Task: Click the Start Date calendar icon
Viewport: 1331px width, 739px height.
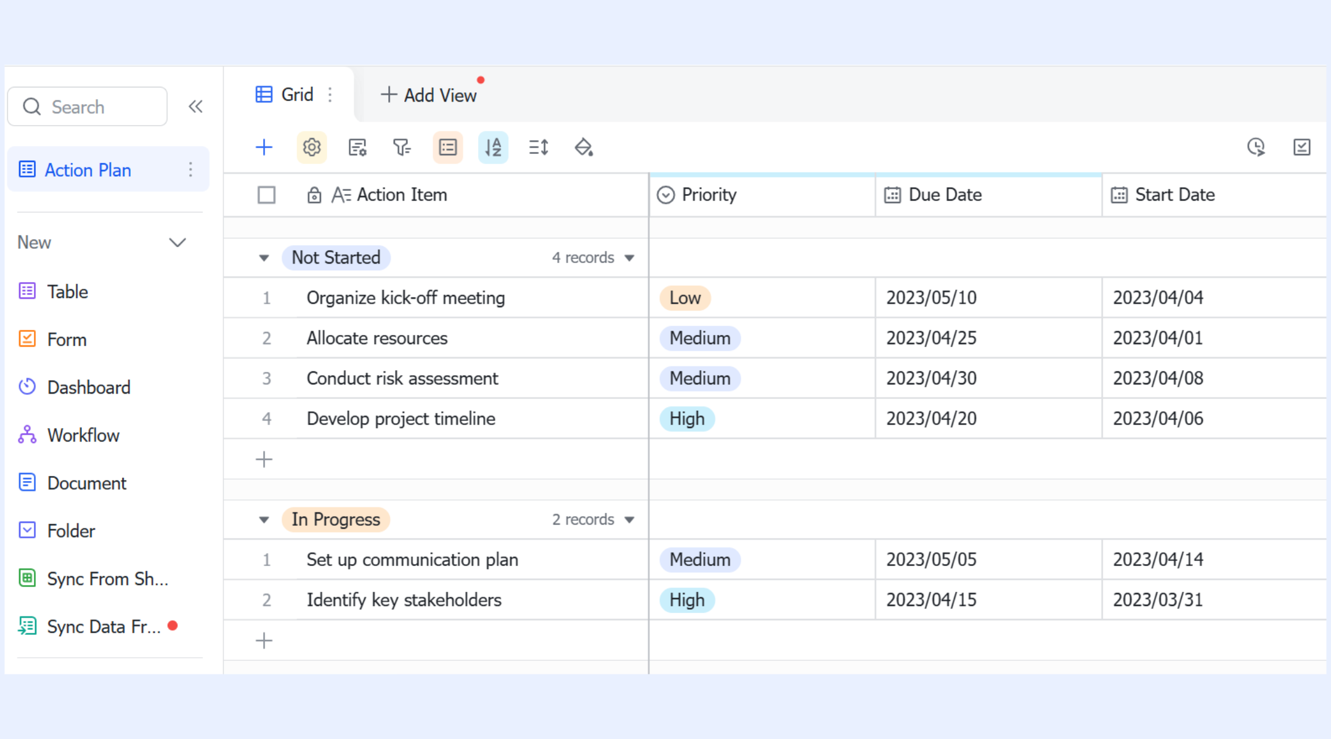Action: [x=1119, y=195]
